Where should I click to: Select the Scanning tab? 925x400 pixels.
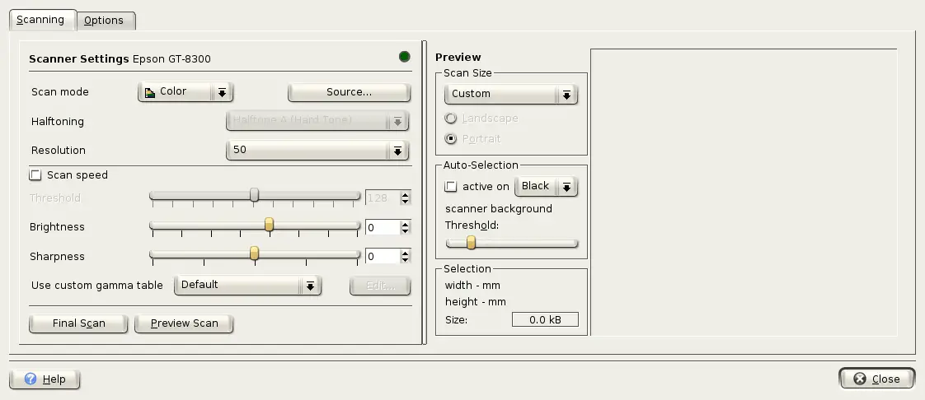click(40, 20)
